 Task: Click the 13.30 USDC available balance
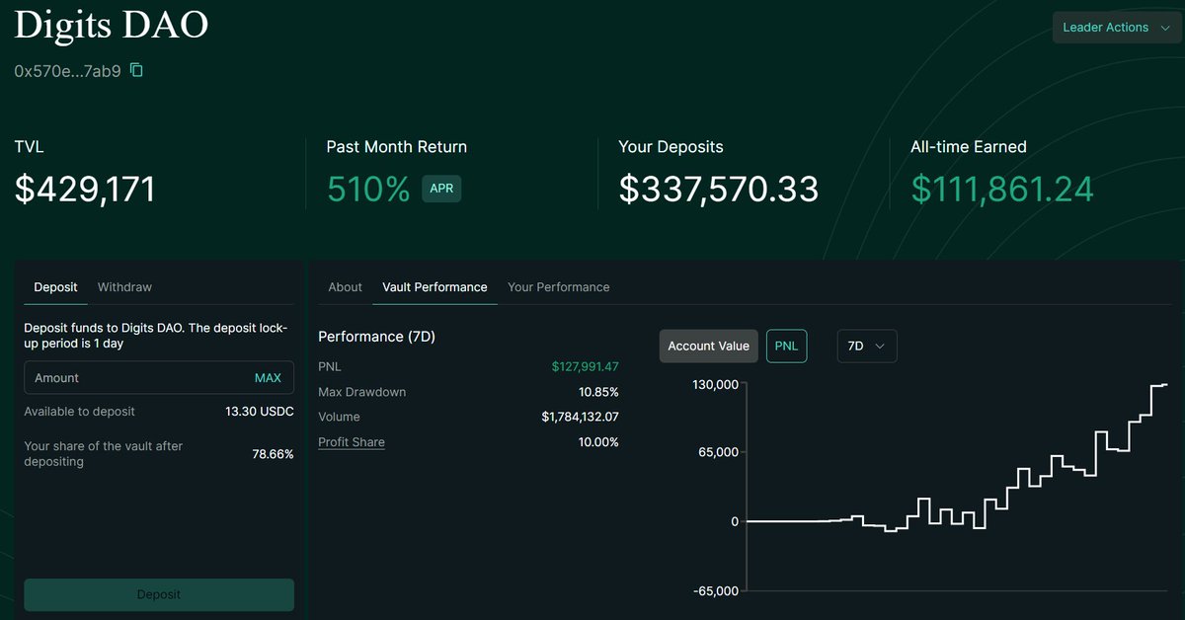260,412
